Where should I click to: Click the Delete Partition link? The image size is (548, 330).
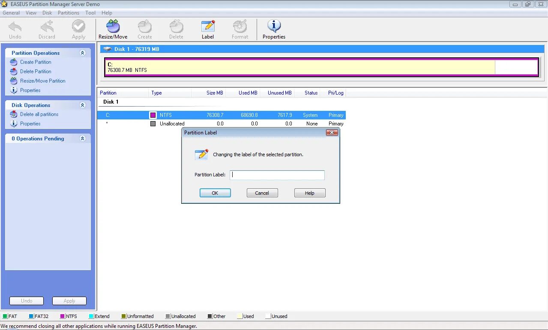[36, 71]
